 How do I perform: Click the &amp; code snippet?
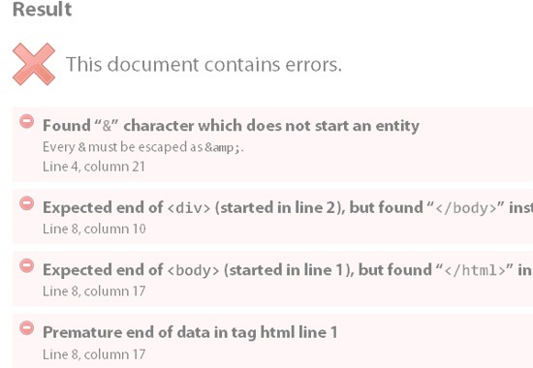(x=222, y=147)
